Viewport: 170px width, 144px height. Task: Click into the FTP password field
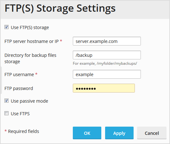pyautogui.click(x=104, y=88)
